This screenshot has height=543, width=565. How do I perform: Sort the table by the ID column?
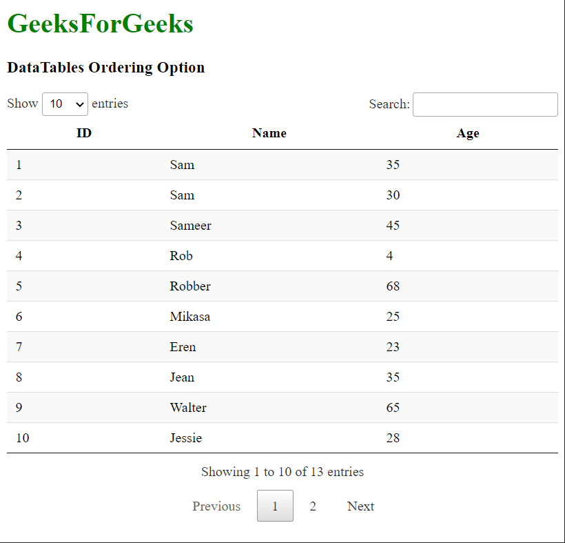pos(83,133)
